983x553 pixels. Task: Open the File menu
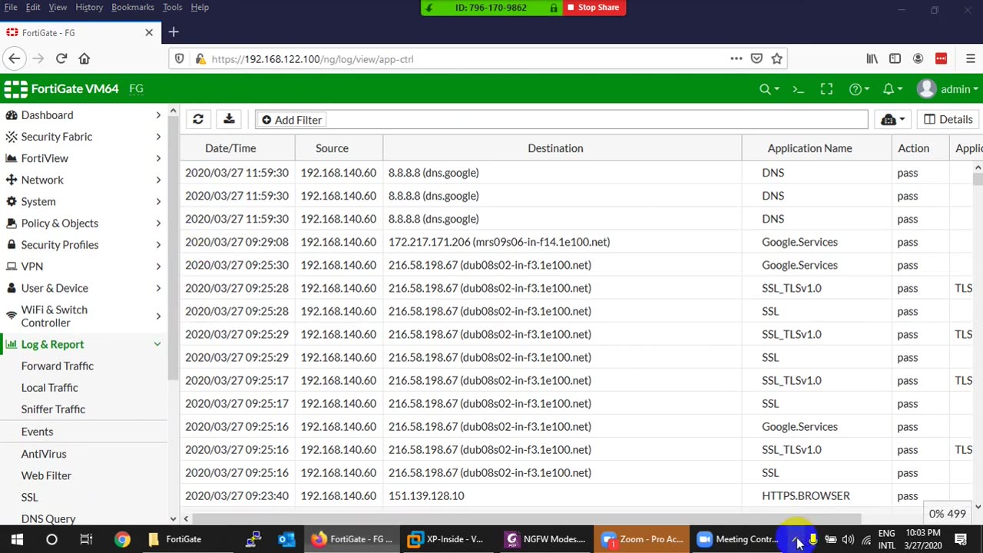tap(11, 7)
